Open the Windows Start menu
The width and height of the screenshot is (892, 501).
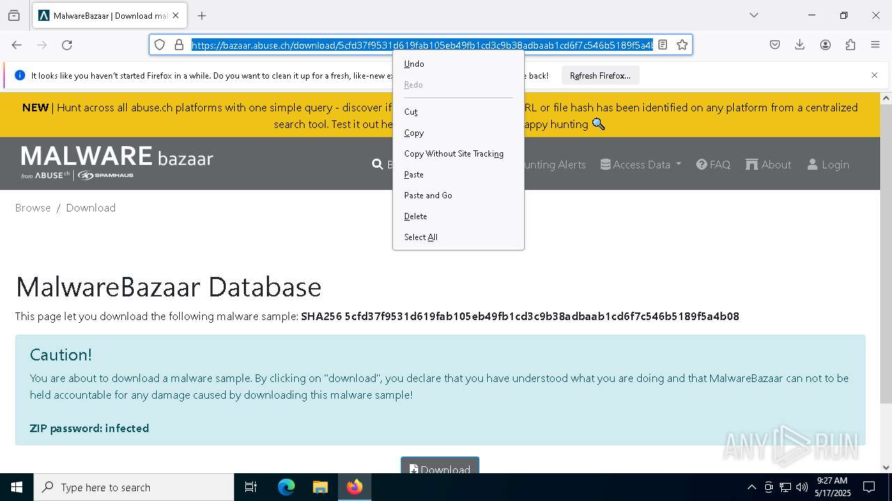click(17, 487)
